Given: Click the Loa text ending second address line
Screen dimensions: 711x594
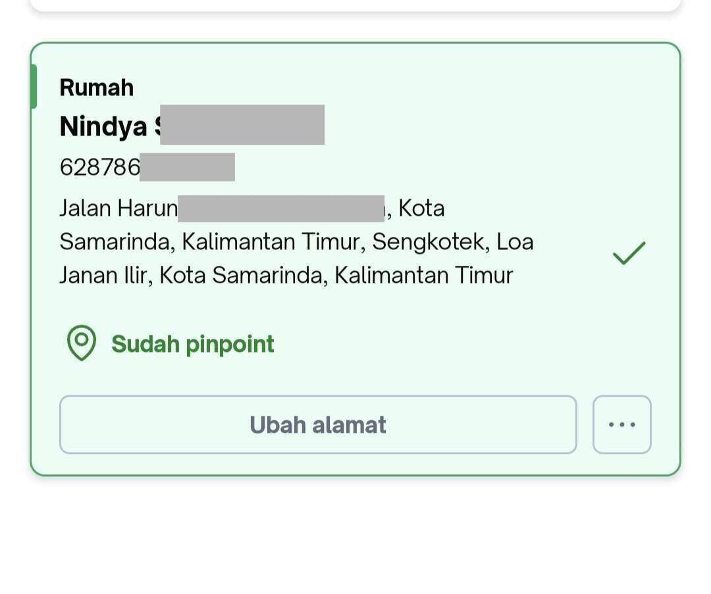Looking at the screenshot, I should click(x=515, y=241).
